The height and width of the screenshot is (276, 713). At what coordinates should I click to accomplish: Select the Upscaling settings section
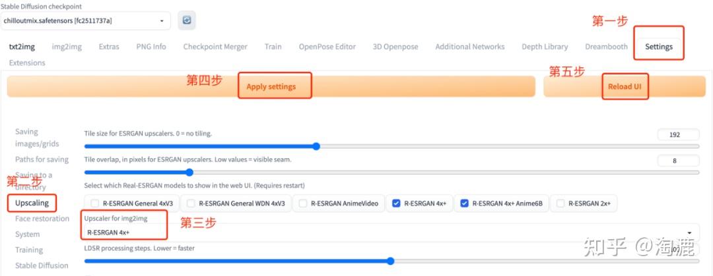click(32, 202)
